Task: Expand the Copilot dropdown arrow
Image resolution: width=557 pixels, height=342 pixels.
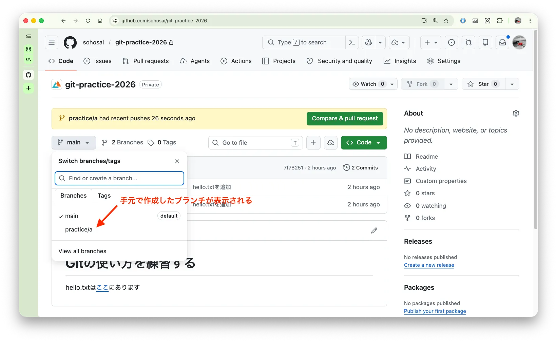Action: pyautogui.click(x=380, y=42)
